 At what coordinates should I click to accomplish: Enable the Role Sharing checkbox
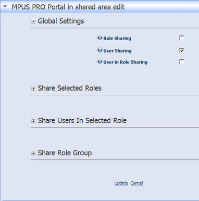tap(182, 38)
